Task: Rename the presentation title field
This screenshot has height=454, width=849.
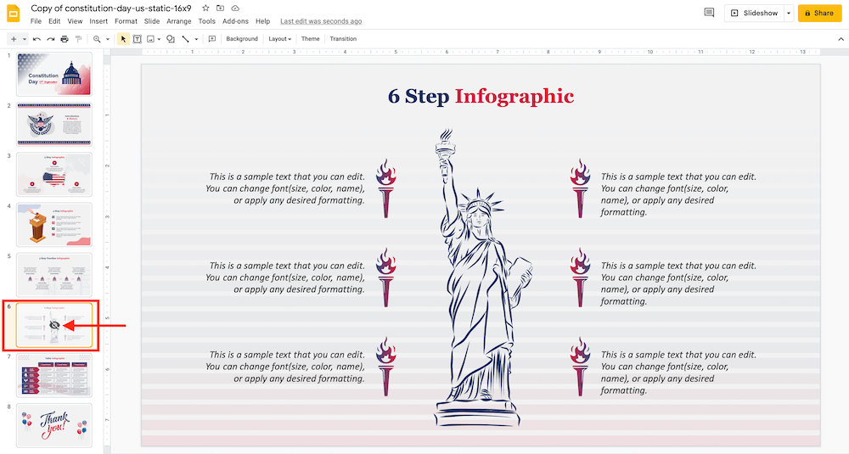Action: [111, 8]
